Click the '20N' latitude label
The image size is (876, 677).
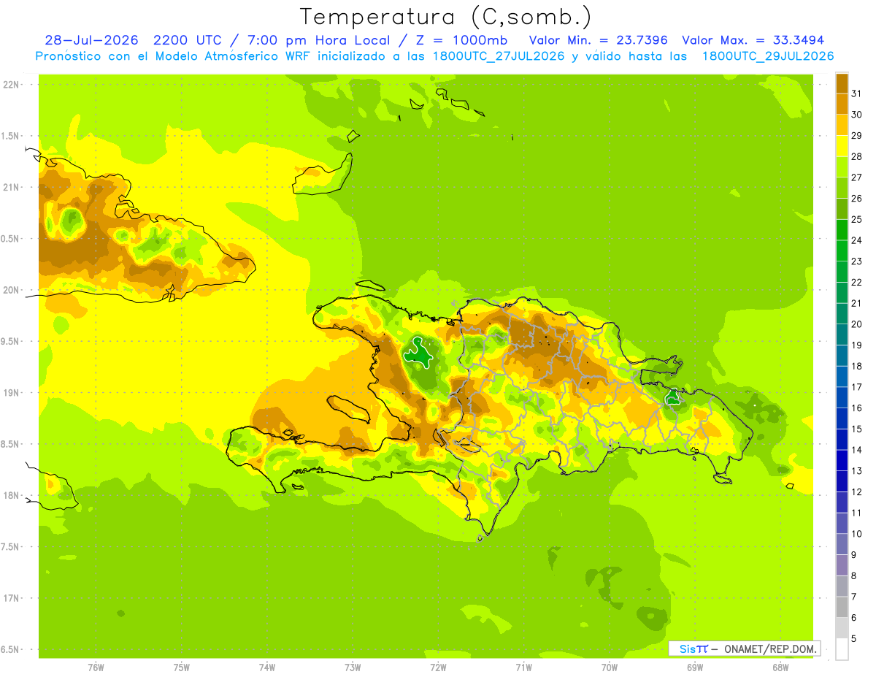pos(11,290)
